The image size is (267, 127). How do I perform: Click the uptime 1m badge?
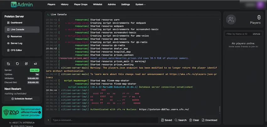click(x=37, y=74)
